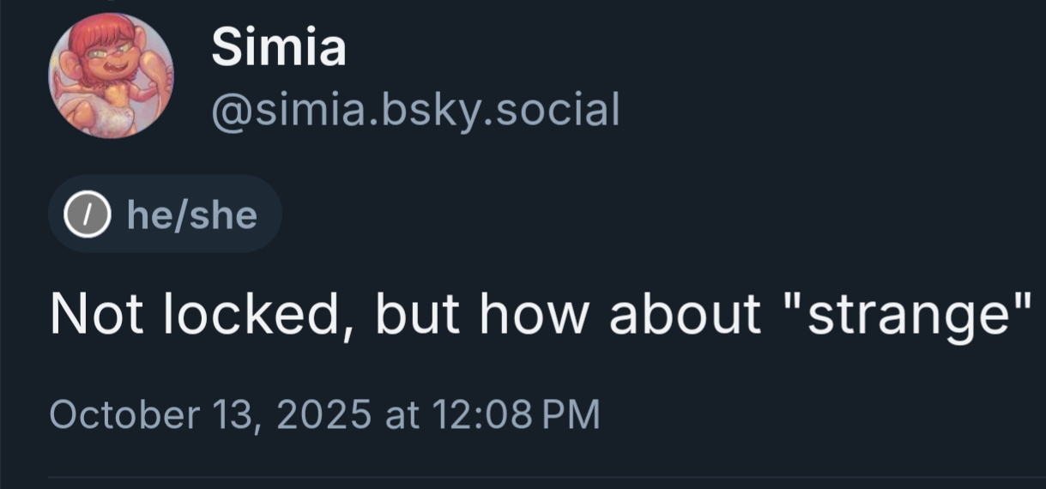
Task: Open the @simia.bsky.social handle link
Action: (415, 110)
